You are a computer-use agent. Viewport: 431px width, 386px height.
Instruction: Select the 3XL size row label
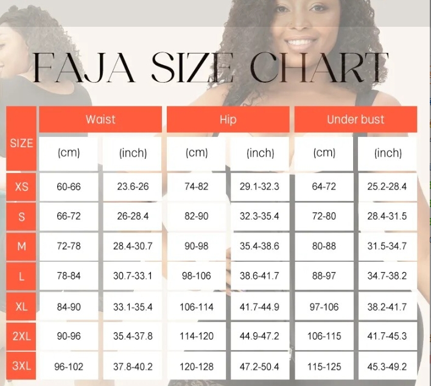(x=21, y=367)
